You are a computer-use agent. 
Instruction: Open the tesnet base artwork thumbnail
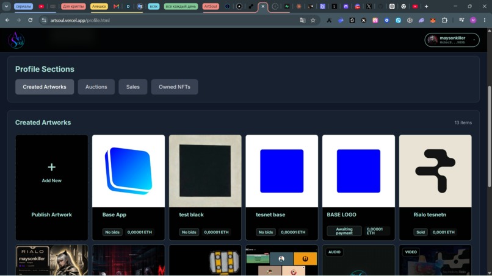(282, 171)
